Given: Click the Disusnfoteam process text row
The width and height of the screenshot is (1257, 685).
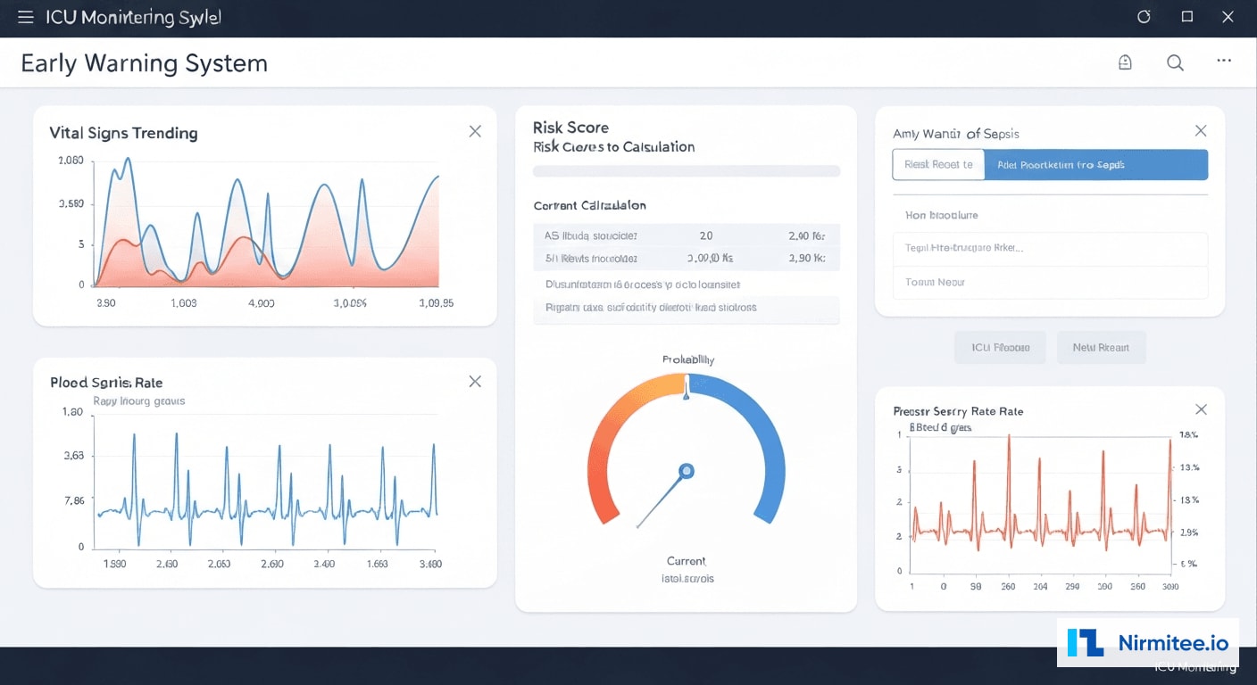Looking at the screenshot, I should click(687, 284).
